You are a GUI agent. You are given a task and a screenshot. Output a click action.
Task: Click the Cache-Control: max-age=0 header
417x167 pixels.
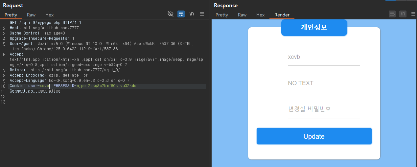pos(37,33)
